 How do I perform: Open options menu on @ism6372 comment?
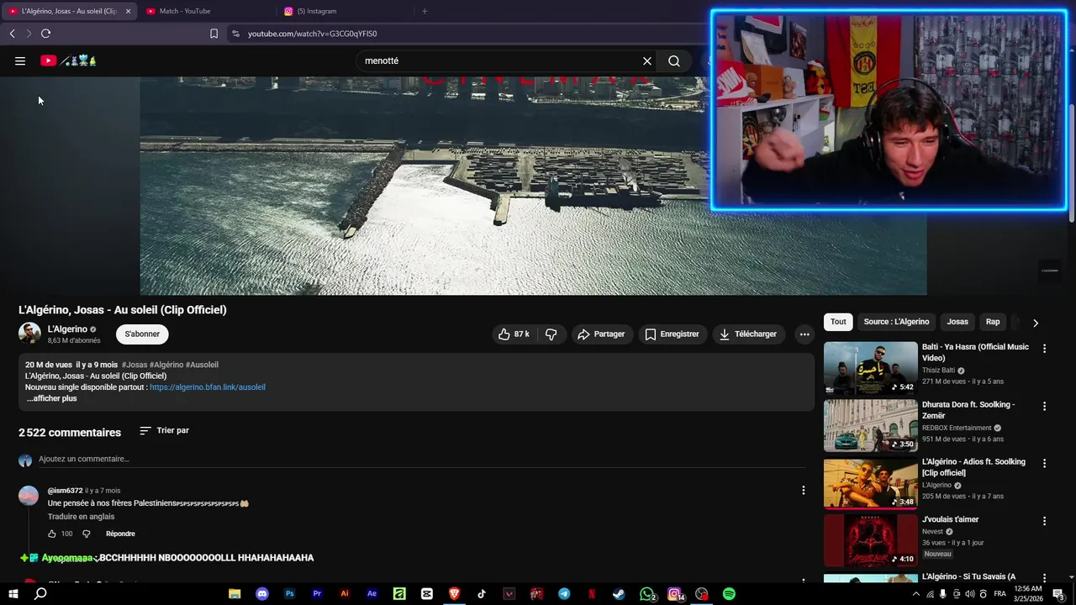point(803,490)
